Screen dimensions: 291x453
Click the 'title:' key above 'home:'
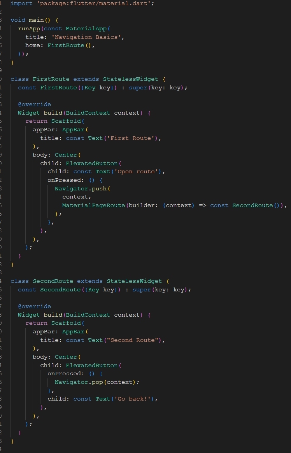37,37
